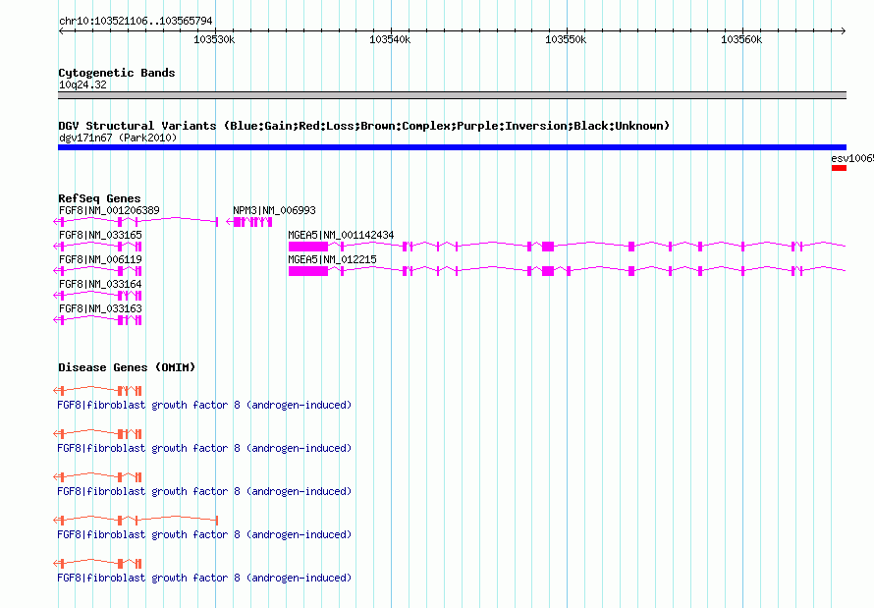This screenshot has height=608, width=874.
Task: Open the FGF8|NM_033165 transcript label
Action: 100,235
